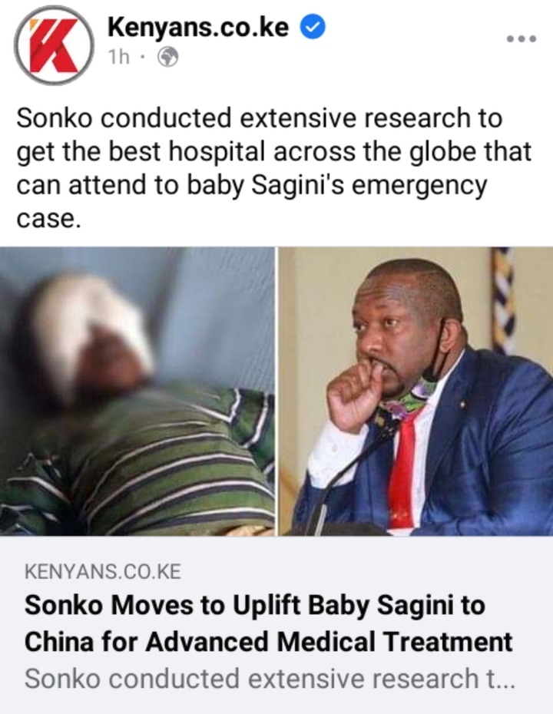Screen dimensions: 553x714
Task: Click the post caption about Sonko's research
Action: [x=273, y=168]
